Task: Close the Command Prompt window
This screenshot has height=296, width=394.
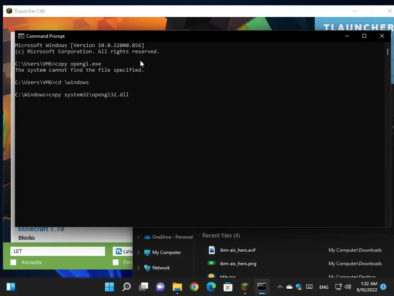Action: (x=382, y=36)
